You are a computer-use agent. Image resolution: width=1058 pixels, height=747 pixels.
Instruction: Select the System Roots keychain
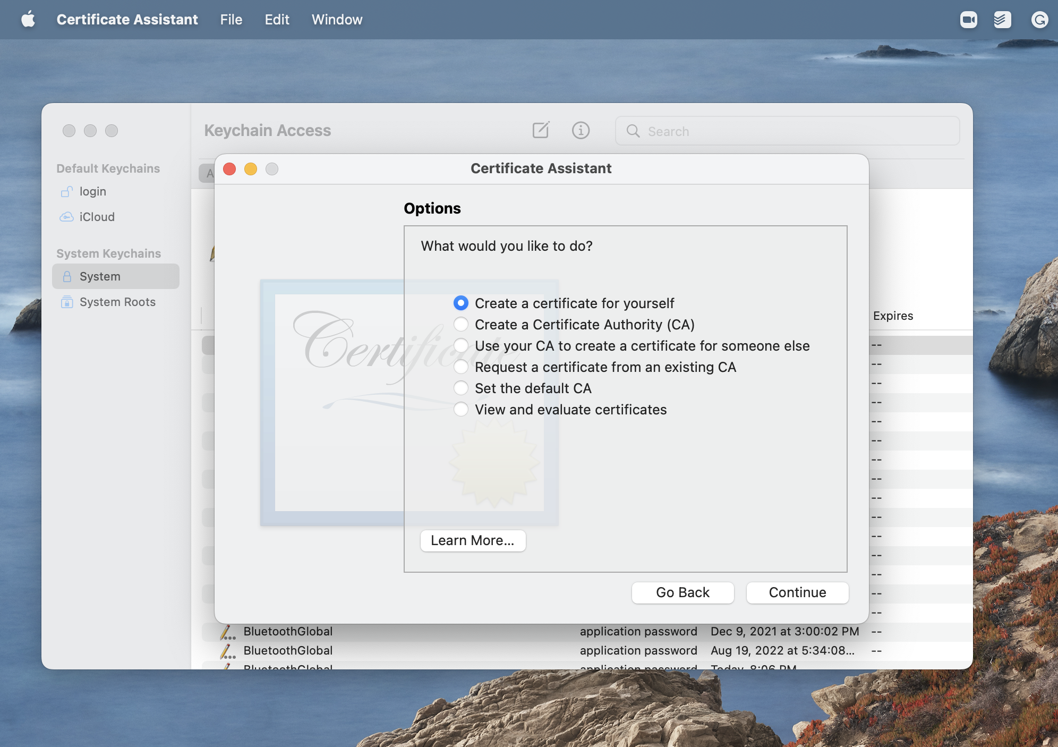pyautogui.click(x=116, y=302)
